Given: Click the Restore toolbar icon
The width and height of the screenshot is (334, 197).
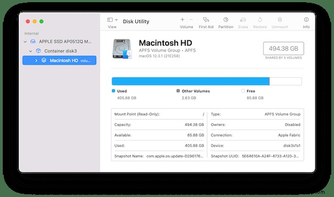Looking at the screenshot, I should click(260, 20).
